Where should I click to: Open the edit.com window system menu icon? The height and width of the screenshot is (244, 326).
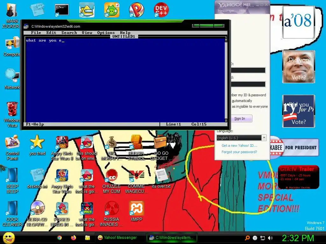(26, 26)
